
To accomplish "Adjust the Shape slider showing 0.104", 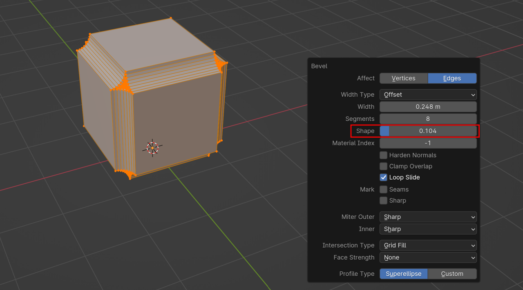I will 428,131.
